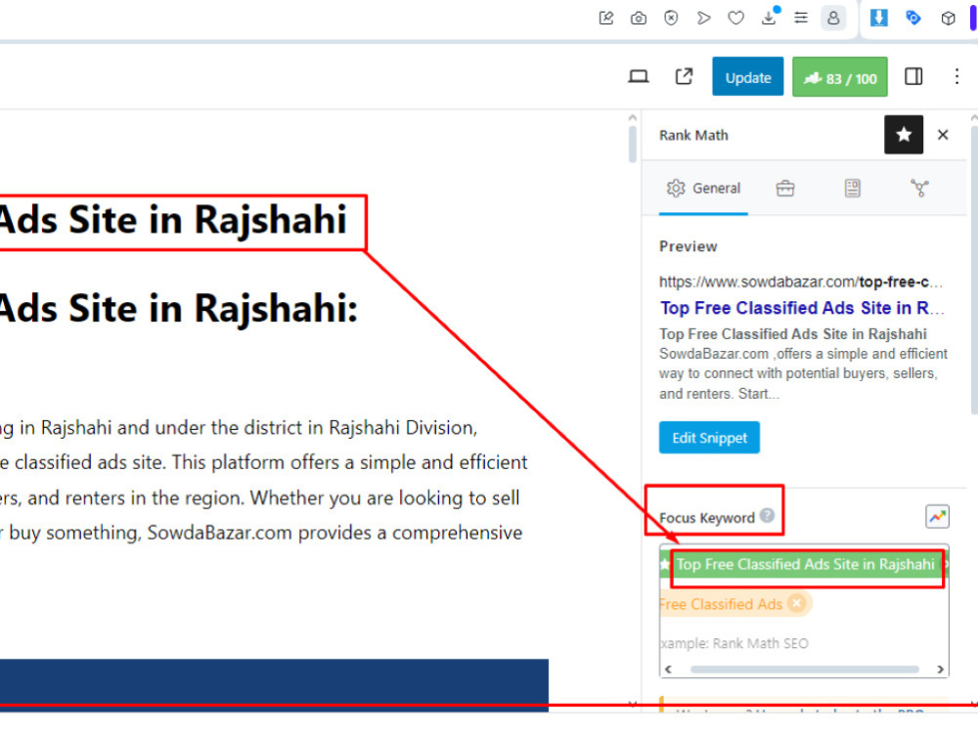This screenshot has width=978, height=733.
Task: Close the Rank Math panel
Action: pos(943,135)
